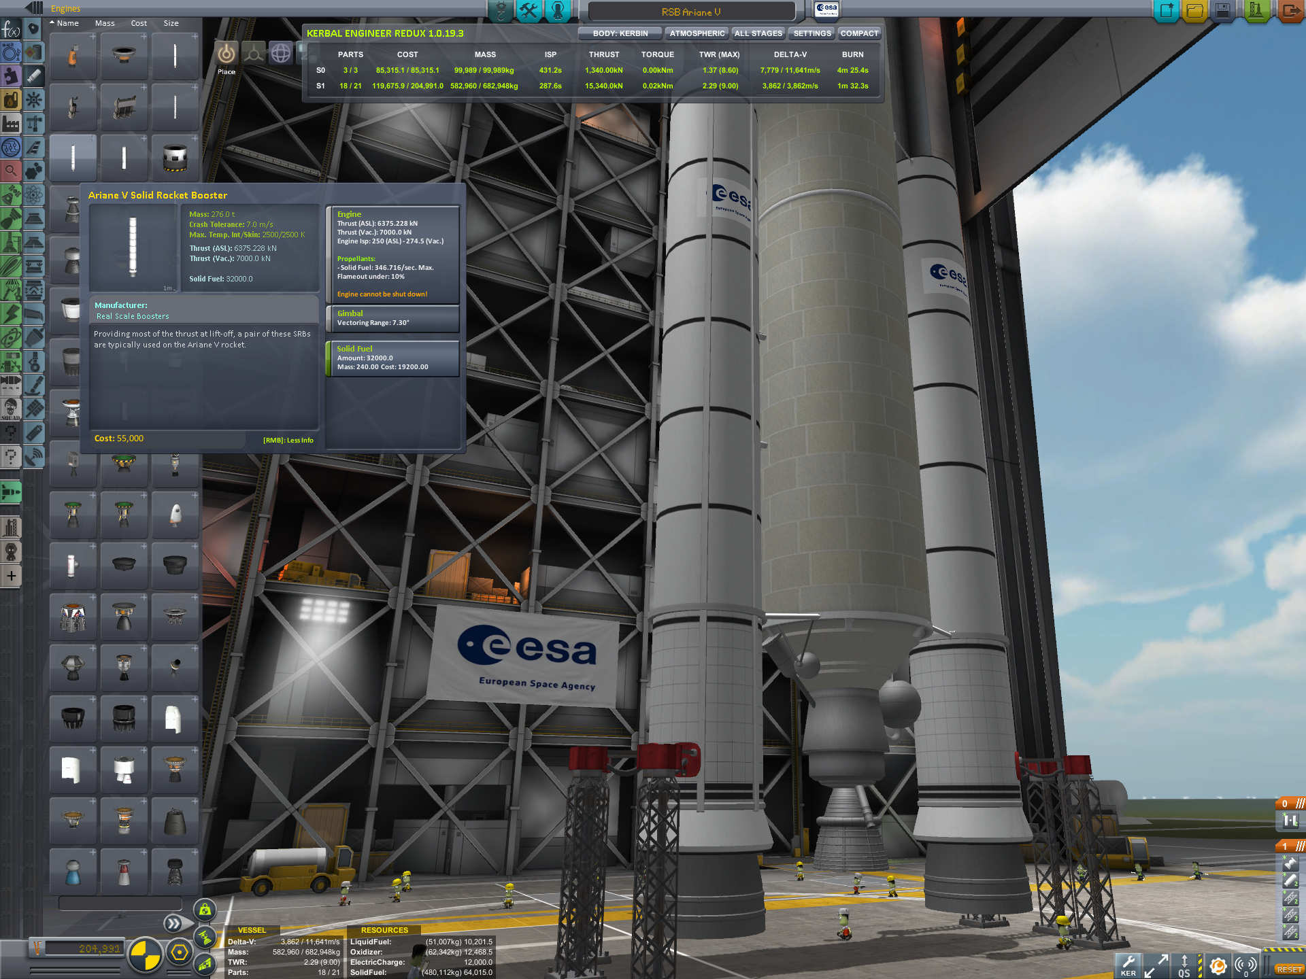Filter parts by tech tree icon
Viewport: 1306px width, 979px height.
11,148
